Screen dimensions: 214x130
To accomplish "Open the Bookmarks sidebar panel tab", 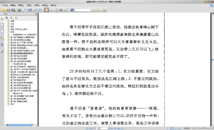I will click(2, 19).
